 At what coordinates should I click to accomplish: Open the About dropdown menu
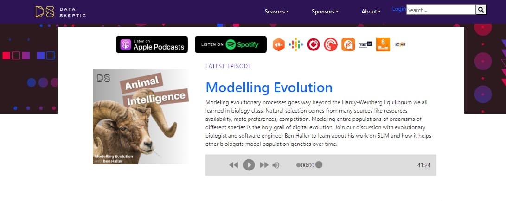pos(371,12)
